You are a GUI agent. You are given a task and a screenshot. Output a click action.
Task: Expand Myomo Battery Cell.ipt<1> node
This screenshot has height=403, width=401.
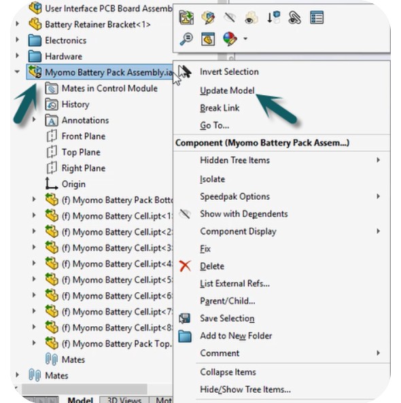pyautogui.click(x=34, y=215)
